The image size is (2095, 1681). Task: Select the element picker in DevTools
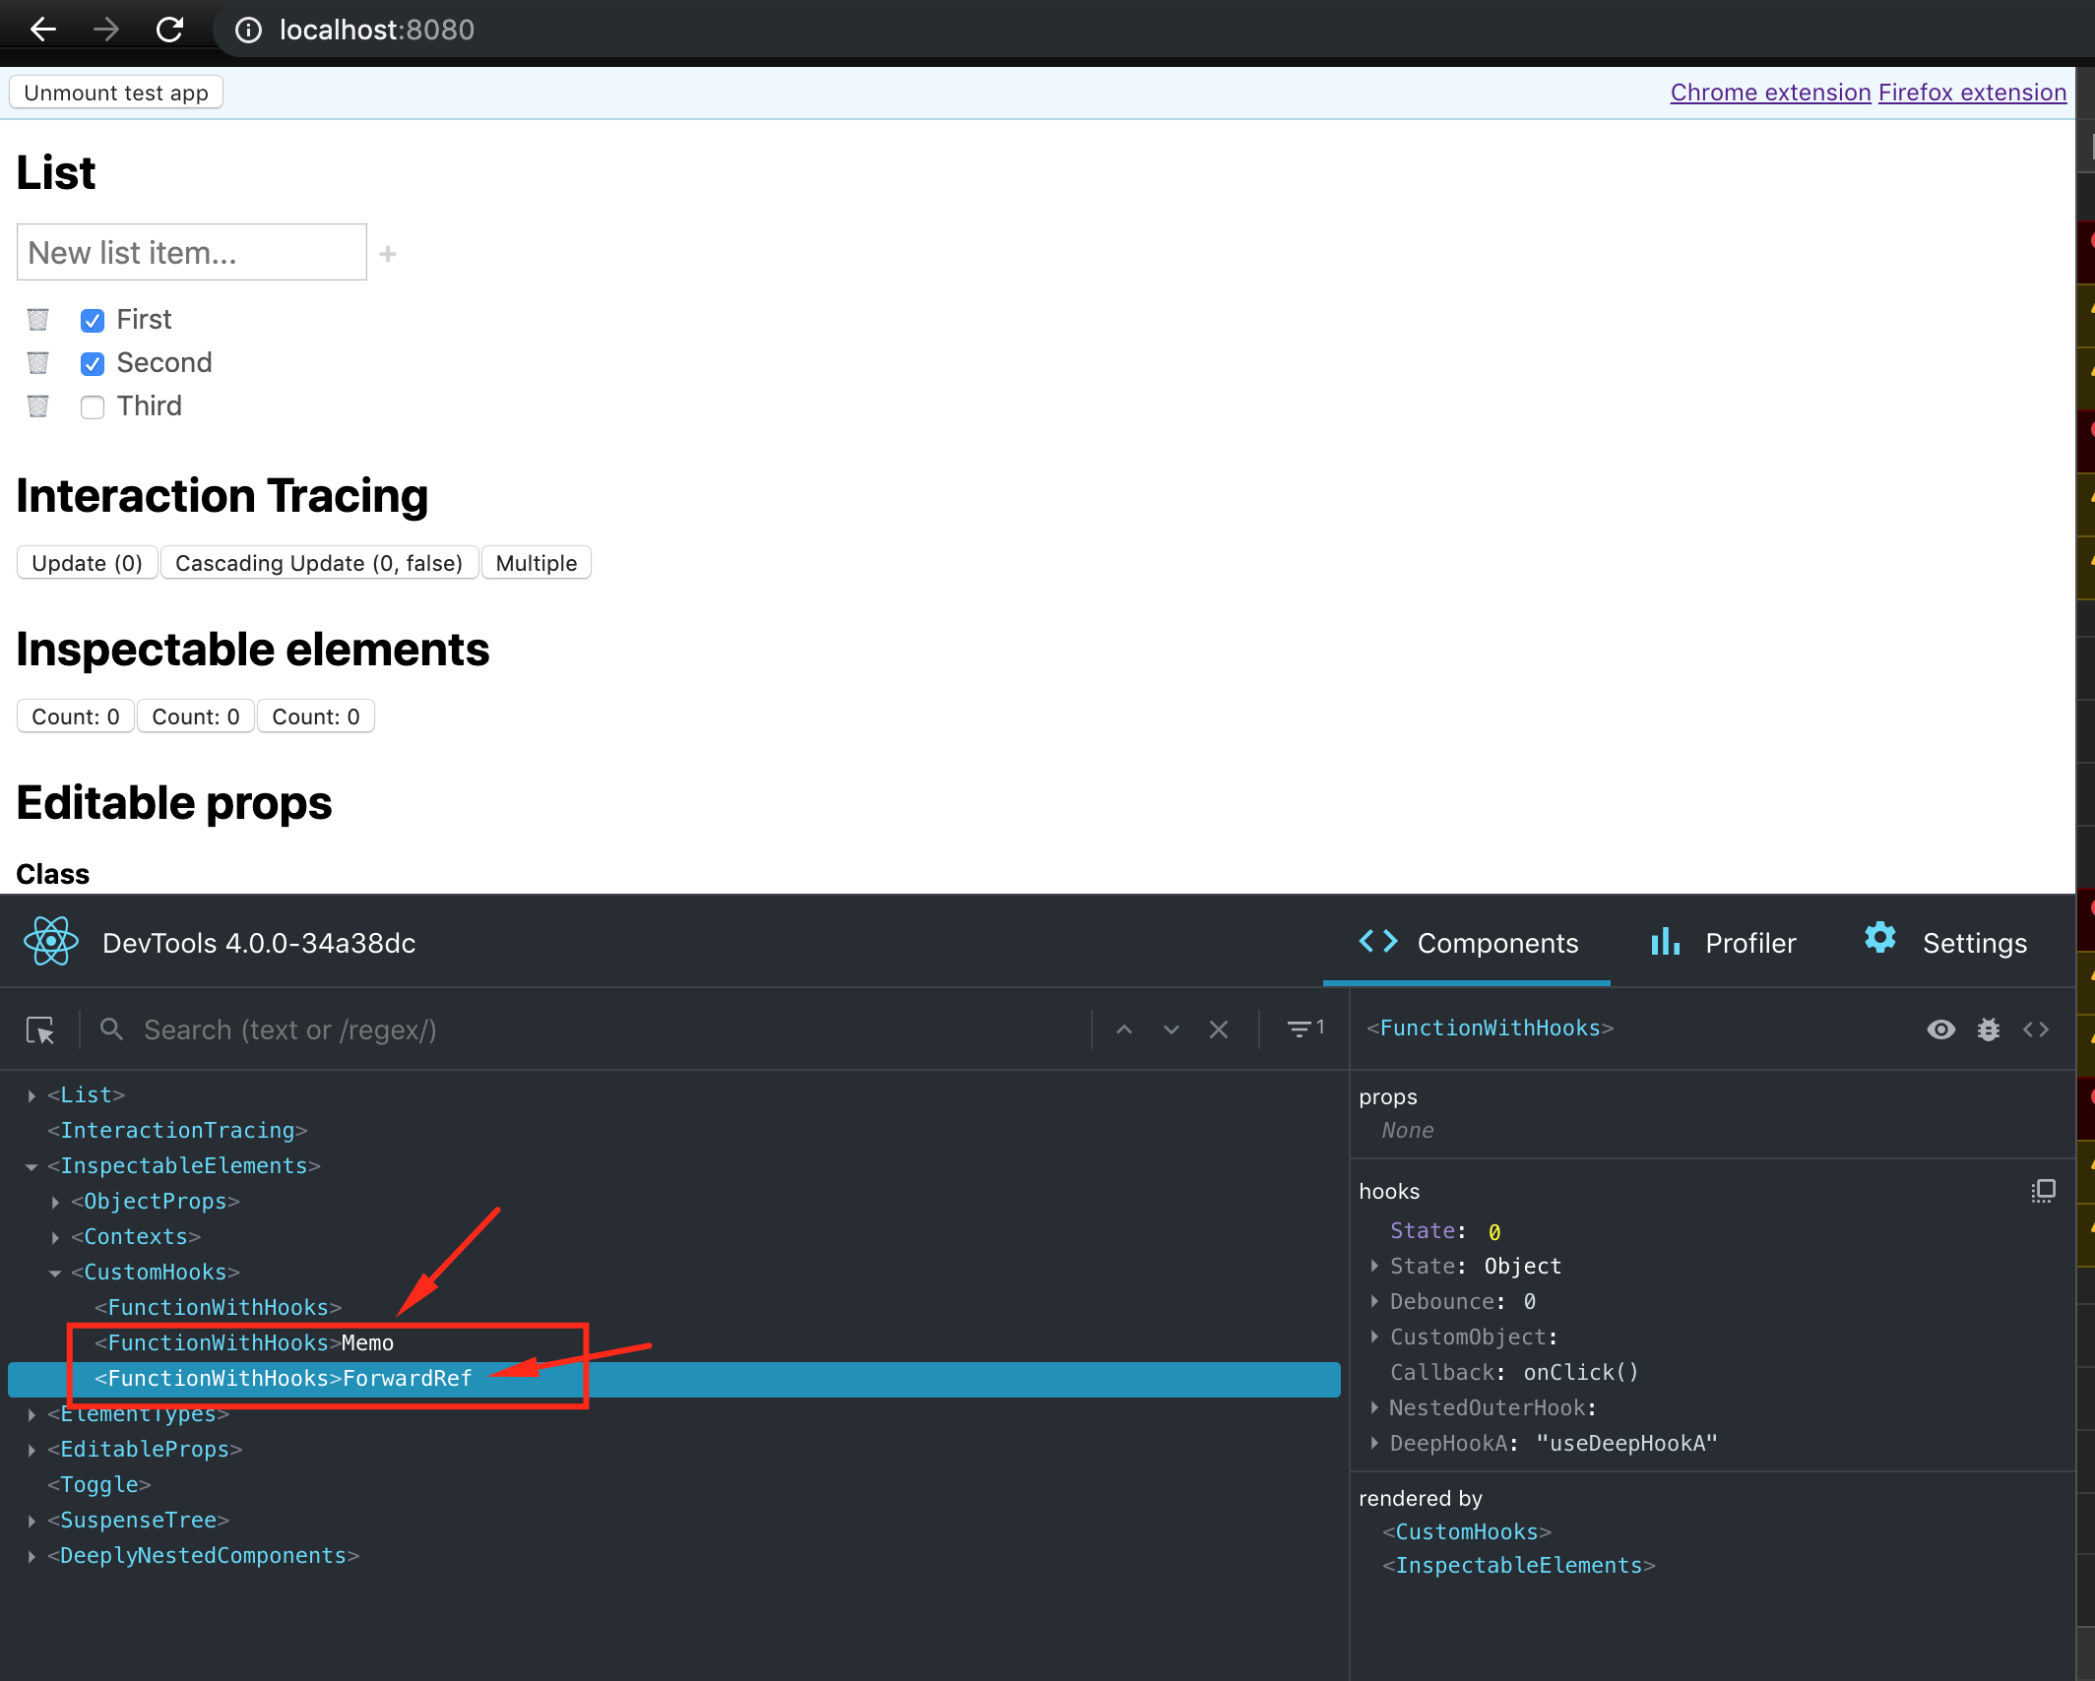coord(40,1029)
